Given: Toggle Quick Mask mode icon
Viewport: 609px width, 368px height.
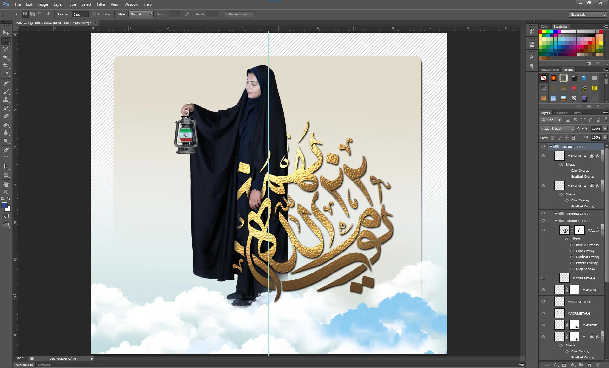Looking at the screenshot, I should [6, 216].
